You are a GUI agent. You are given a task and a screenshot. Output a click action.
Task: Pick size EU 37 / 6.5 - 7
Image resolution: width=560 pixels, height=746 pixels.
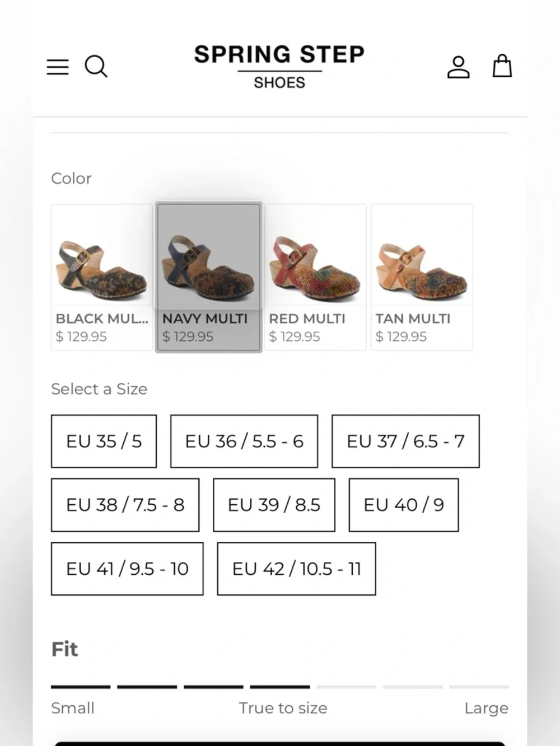(x=405, y=441)
